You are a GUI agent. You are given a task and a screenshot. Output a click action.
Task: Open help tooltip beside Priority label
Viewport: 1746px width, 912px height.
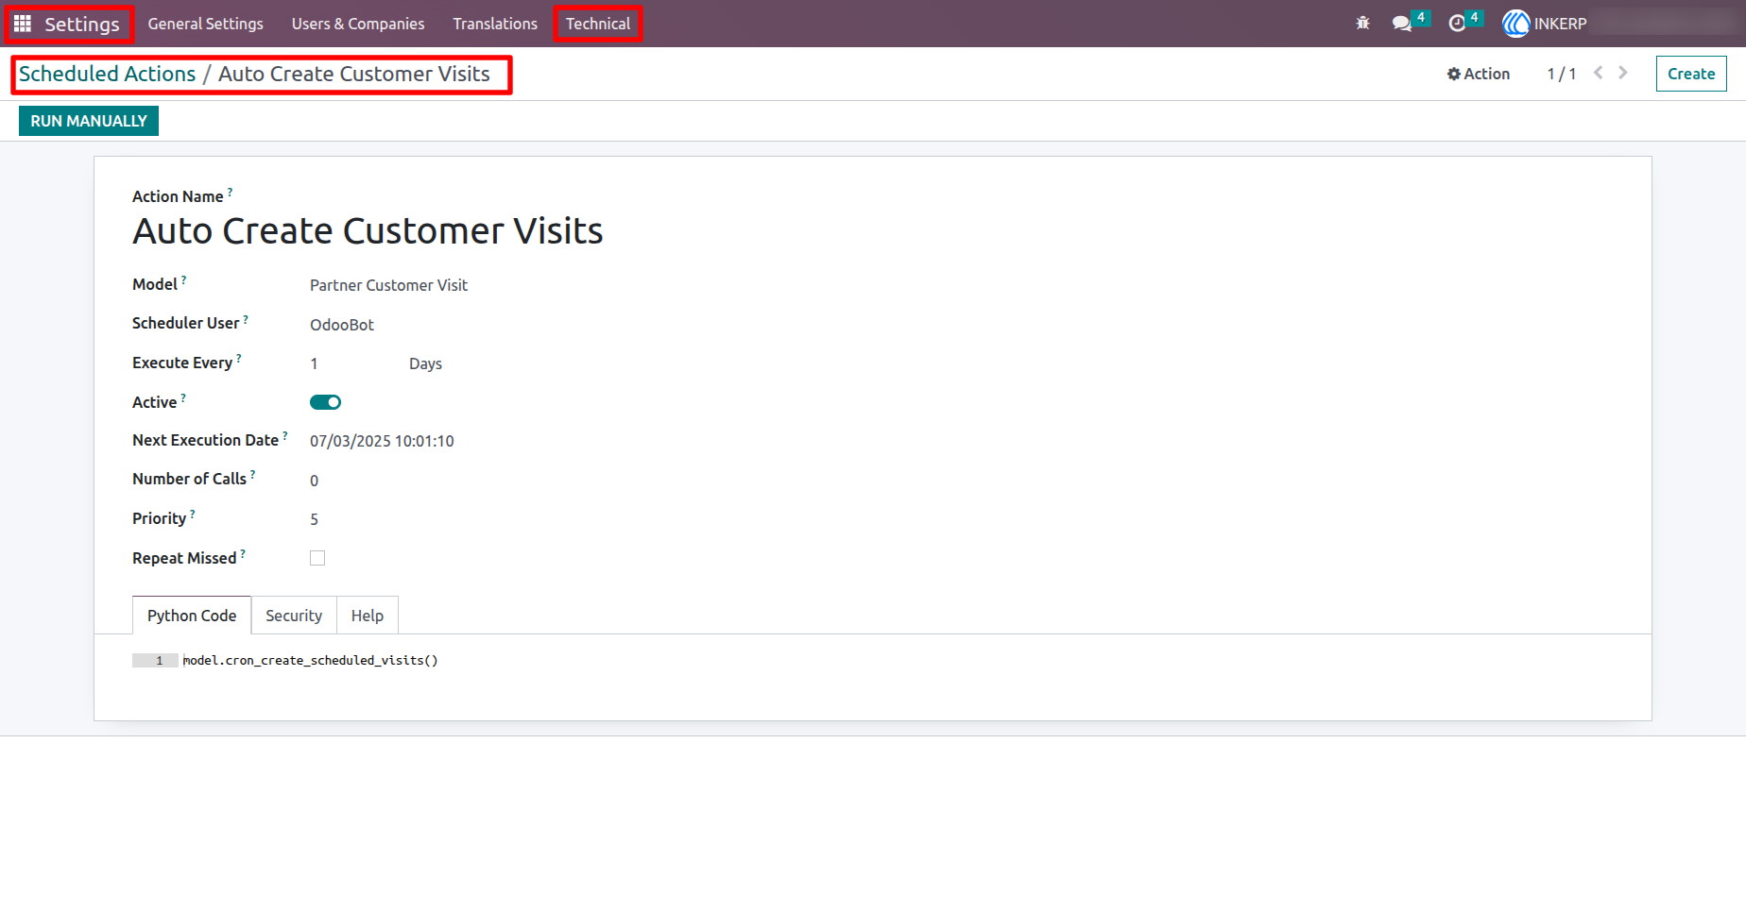tap(192, 514)
